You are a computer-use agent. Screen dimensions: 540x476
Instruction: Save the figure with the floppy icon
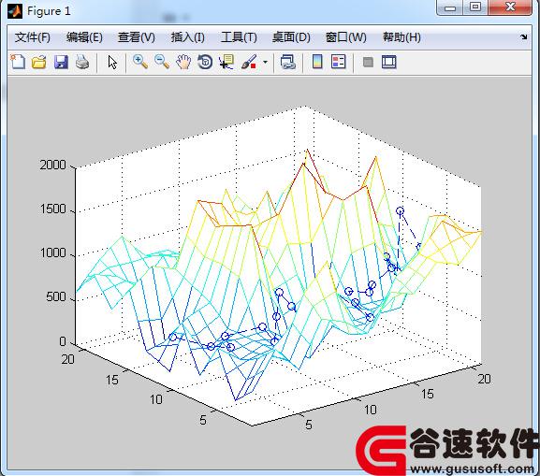pos(61,63)
